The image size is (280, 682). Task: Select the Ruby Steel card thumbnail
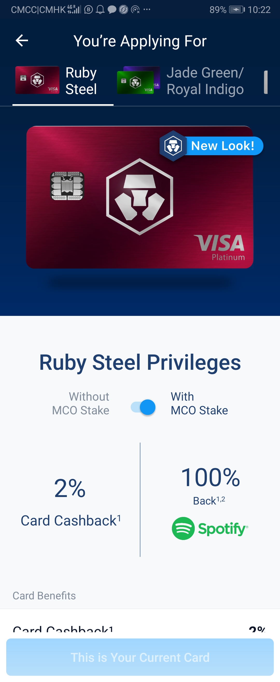click(x=37, y=80)
